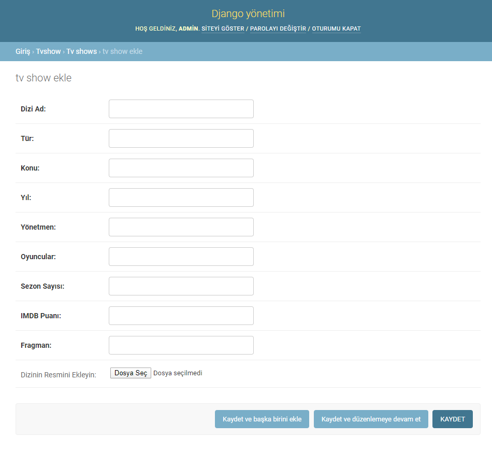
Task: Click the Konu input field
Action: (x=181, y=167)
